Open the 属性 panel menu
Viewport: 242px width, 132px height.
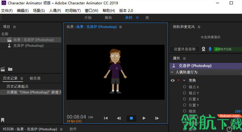point(184,58)
